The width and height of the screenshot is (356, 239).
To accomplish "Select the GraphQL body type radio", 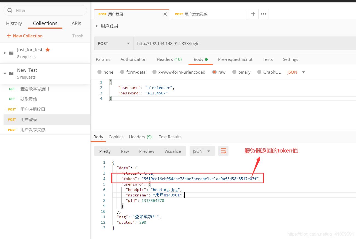I will 259,72.
